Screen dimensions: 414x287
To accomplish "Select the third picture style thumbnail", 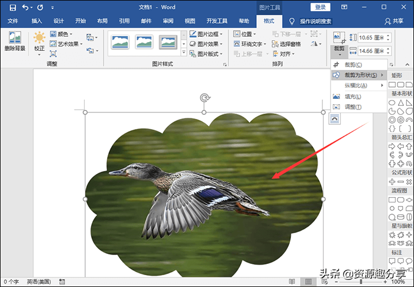I will (168, 41).
